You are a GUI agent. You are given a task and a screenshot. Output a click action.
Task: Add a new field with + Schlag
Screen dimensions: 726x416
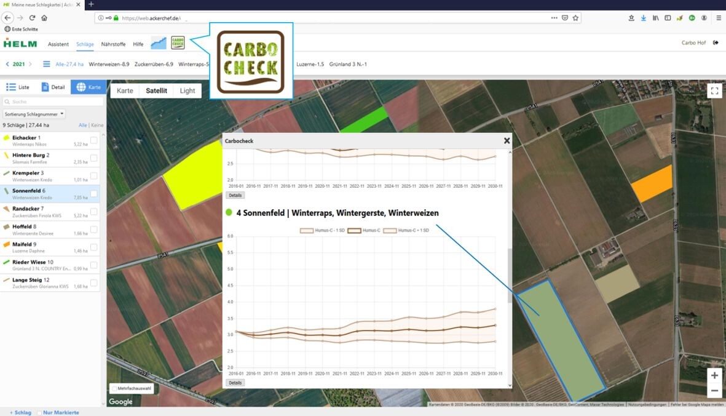20,412
